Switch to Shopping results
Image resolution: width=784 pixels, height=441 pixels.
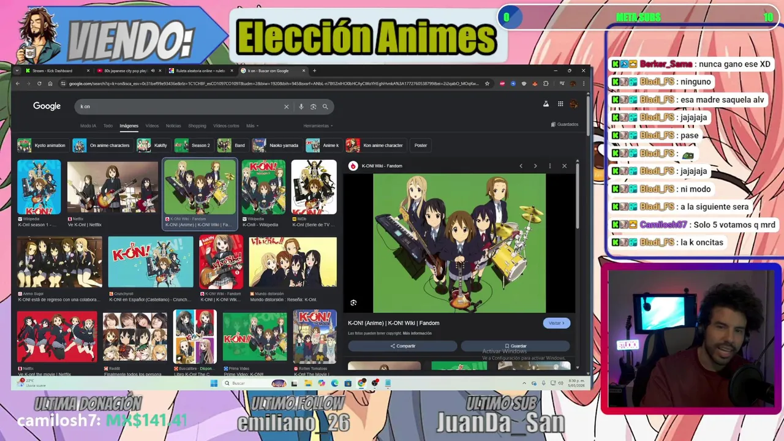197,126
